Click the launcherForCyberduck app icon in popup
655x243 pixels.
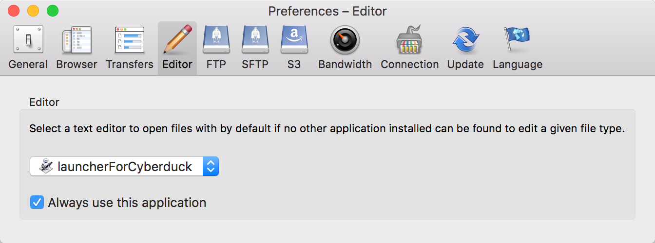point(46,166)
